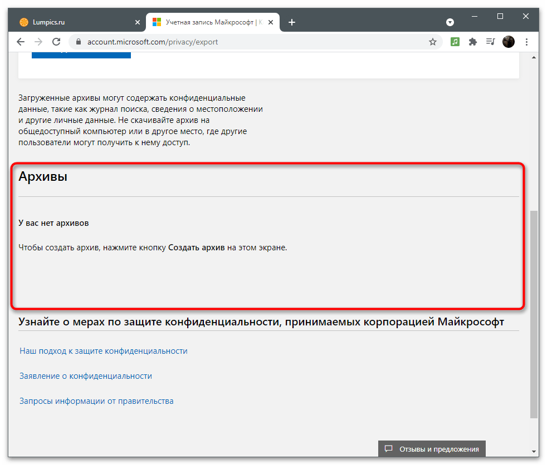Viewport: 547px width, 465px height.
Task: Click the Отзывы и предложения feedback button
Action: (432, 449)
